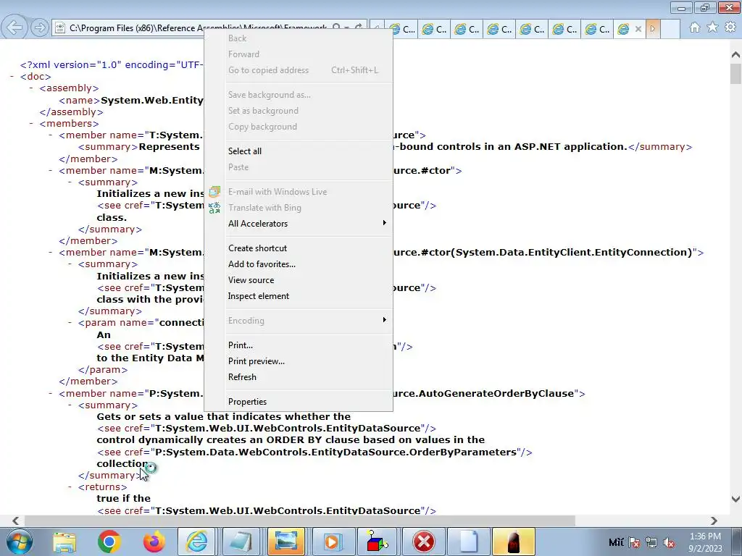Viewport: 742px width, 556px height.
Task: Collapse the <members> node
Action: (x=31, y=123)
